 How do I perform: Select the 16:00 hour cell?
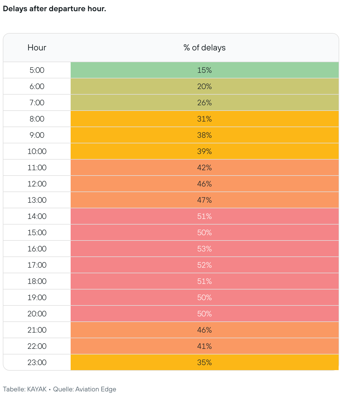[x=37, y=249]
